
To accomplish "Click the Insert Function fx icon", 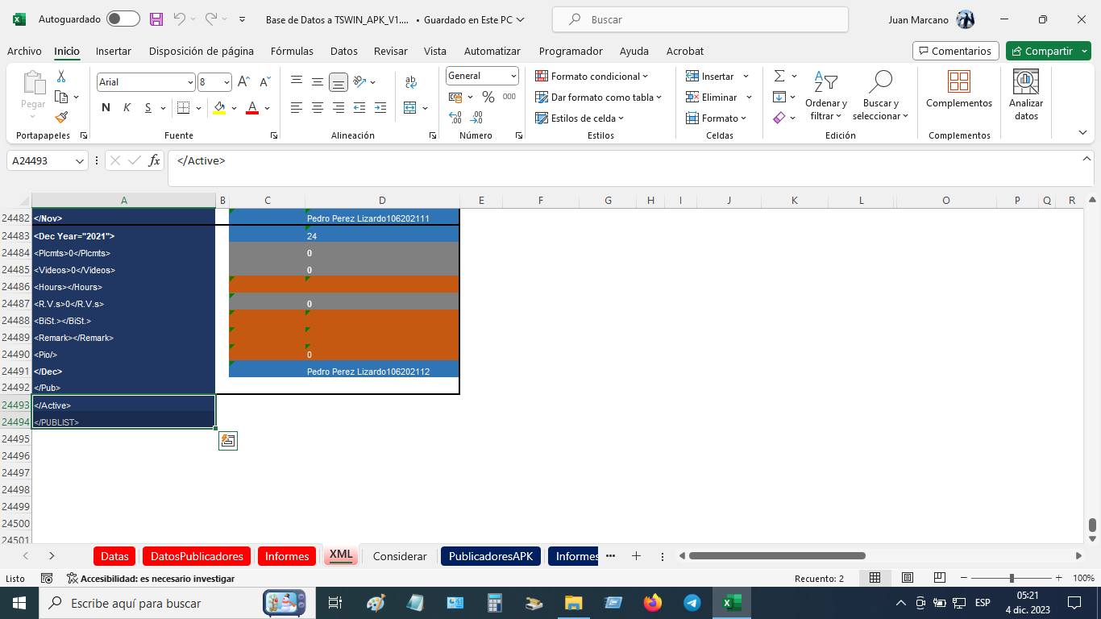I will (154, 160).
